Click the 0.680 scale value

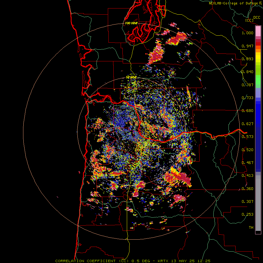248,111
